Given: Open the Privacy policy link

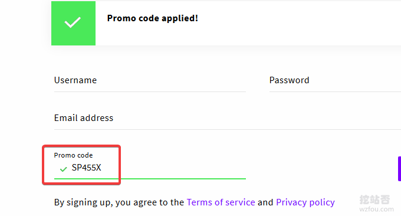Looking at the screenshot, I should click(x=305, y=202).
